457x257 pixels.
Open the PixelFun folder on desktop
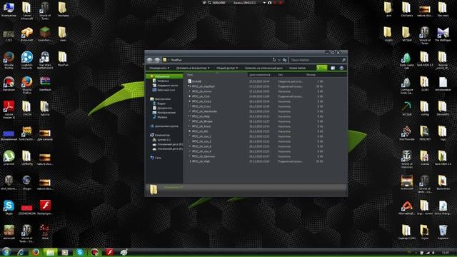point(63,59)
